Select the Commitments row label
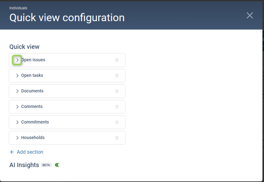The image size is (264, 182). click(35, 122)
